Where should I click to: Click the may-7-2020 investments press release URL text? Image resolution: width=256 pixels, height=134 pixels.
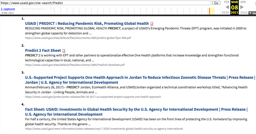[104, 129]
